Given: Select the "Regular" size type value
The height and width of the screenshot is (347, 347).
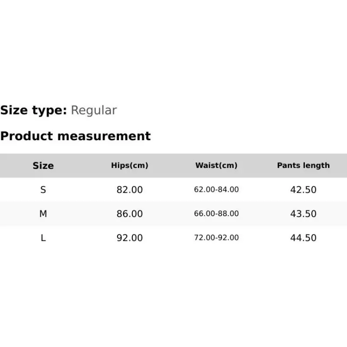Looking at the screenshot, I should 94,110.
